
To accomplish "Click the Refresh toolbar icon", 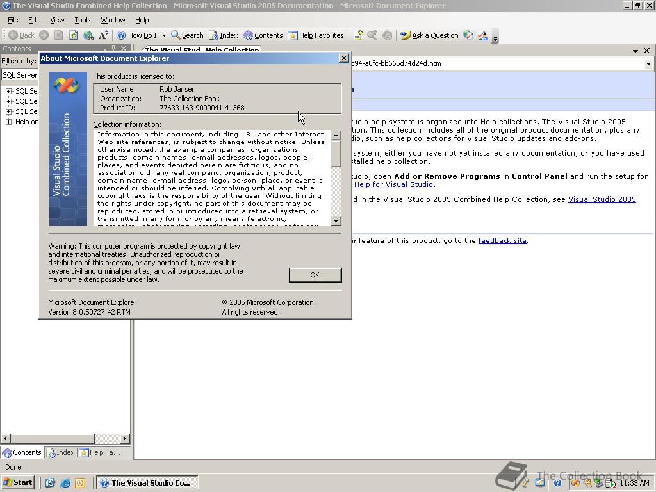I will 73,36.
